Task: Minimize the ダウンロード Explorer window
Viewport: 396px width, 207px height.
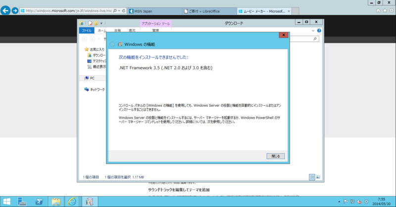Action: click(299, 22)
